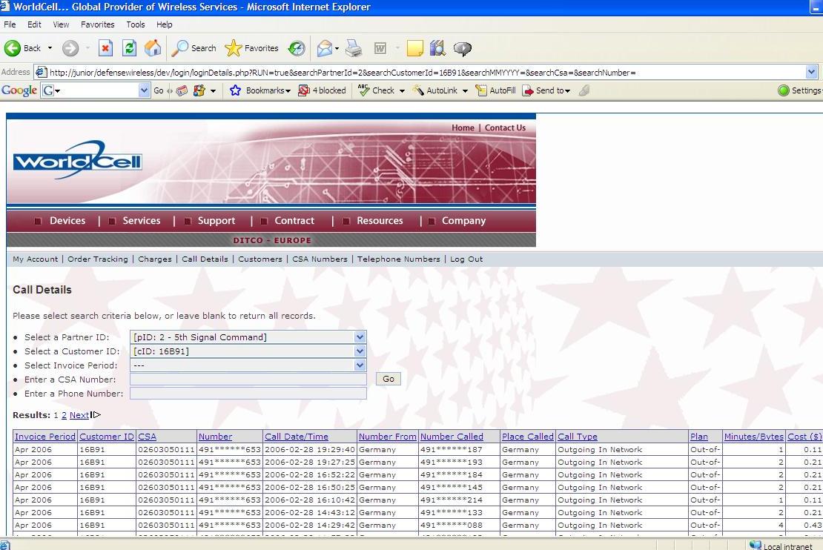Click the AutoLink toolbar button
The width and height of the screenshot is (823, 550).
435,90
